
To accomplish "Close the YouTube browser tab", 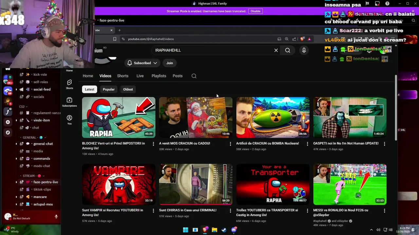I will coord(111,30).
